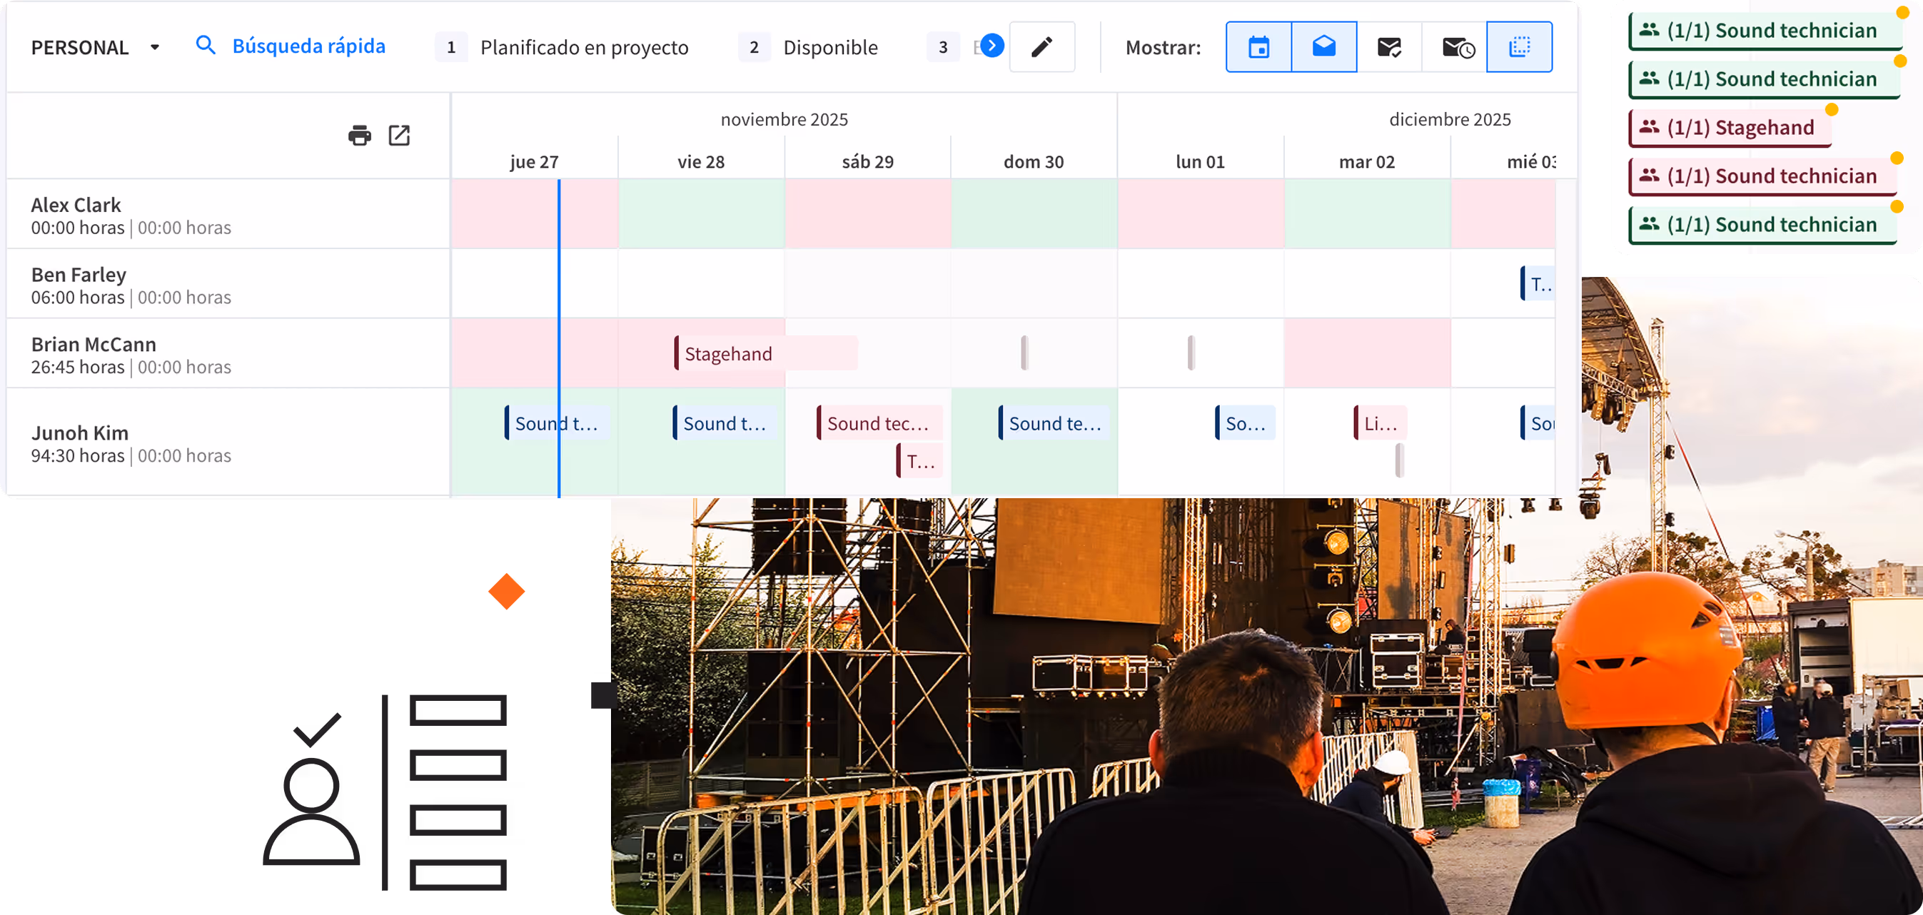The image size is (1923, 915).
Task: Click the blue arrow next to legend
Action: (x=991, y=46)
